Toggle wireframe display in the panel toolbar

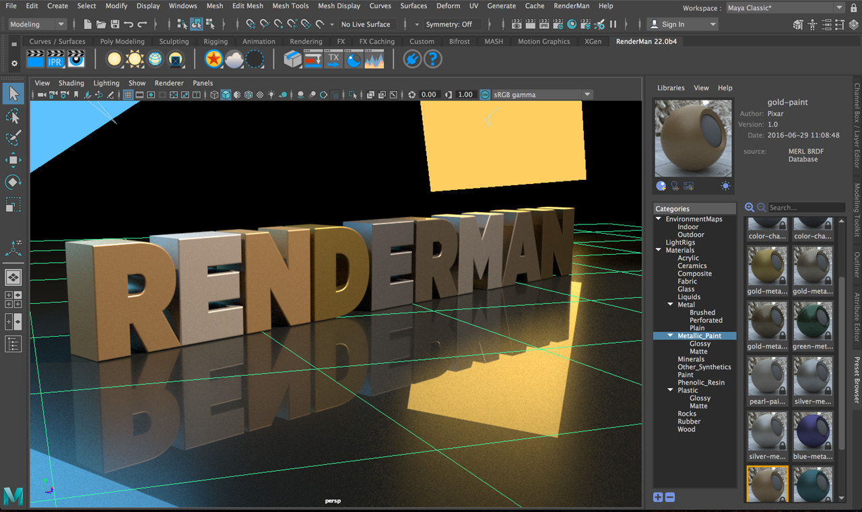point(214,95)
